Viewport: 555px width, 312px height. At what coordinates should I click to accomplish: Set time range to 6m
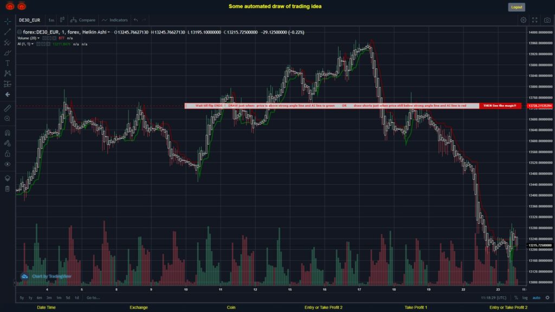pos(39,298)
